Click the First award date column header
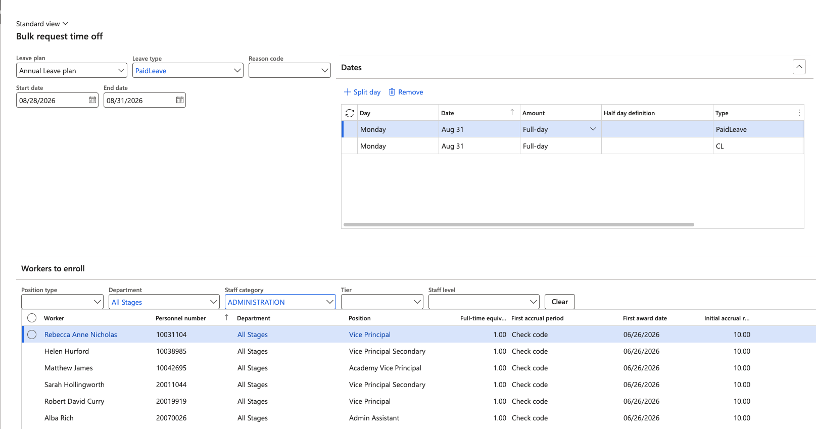 [645, 318]
